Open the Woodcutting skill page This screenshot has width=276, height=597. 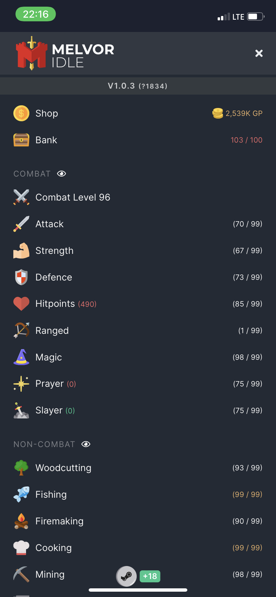click(x=63, y=467)
